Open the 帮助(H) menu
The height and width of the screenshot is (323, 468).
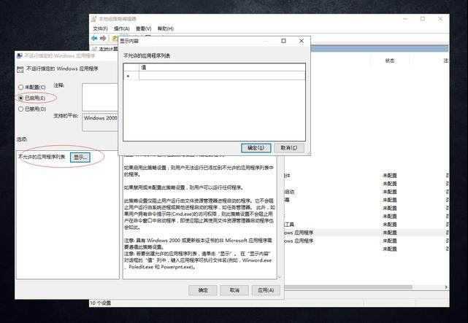[x=166, y=28]
